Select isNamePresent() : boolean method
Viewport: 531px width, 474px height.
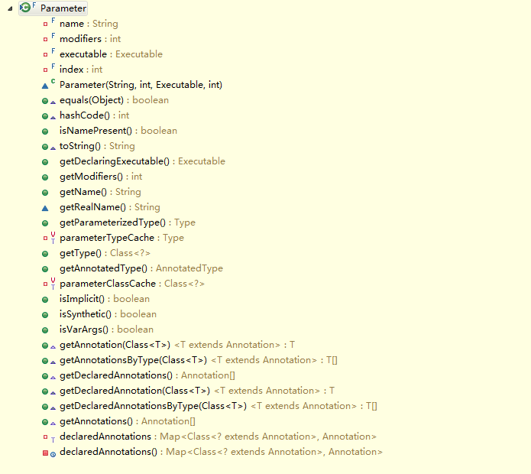(x=118, y=131)
